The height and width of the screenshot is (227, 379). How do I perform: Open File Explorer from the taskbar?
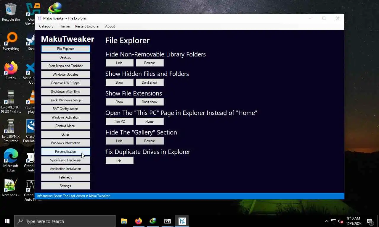[x=124, y=221]
